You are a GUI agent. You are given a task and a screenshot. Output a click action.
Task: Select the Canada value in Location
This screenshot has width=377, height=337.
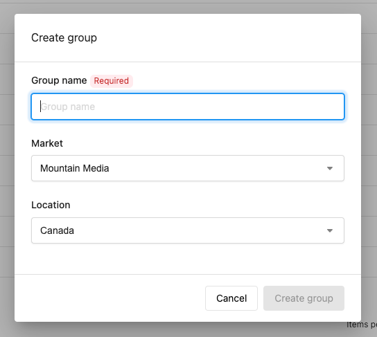tap(57, 230)
